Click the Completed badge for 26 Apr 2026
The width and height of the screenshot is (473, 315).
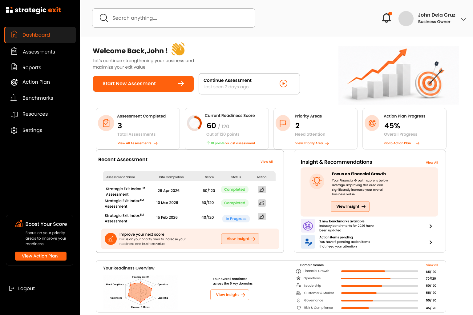235,189
